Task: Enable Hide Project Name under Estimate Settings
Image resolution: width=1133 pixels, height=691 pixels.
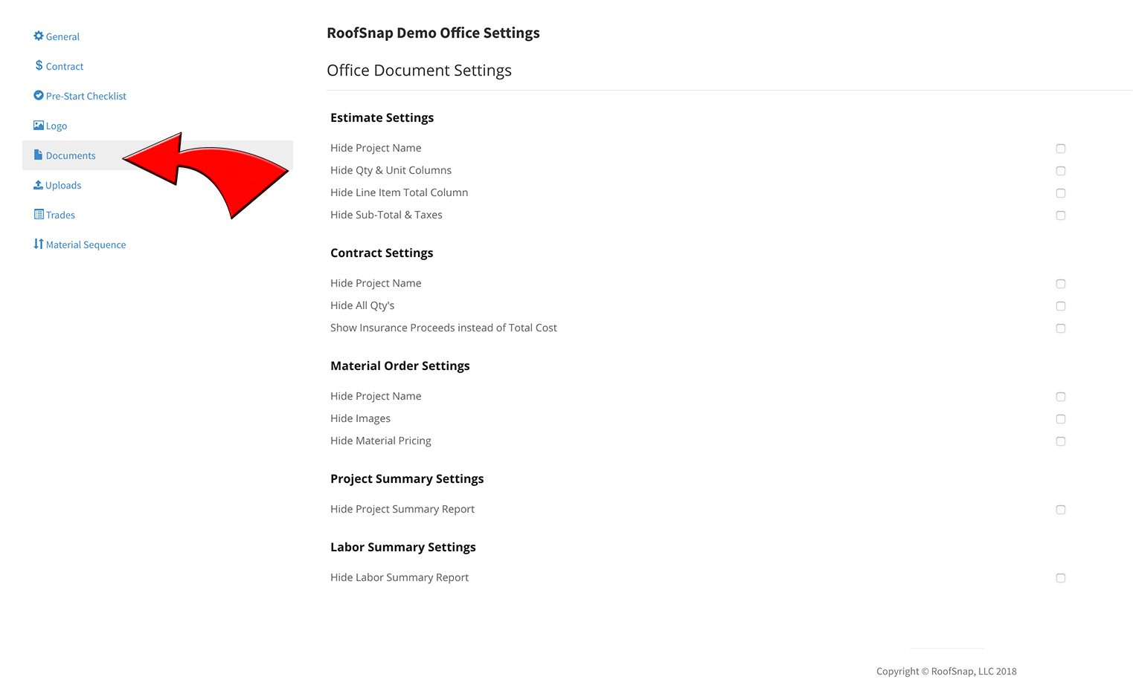Action: [1061, 149]
